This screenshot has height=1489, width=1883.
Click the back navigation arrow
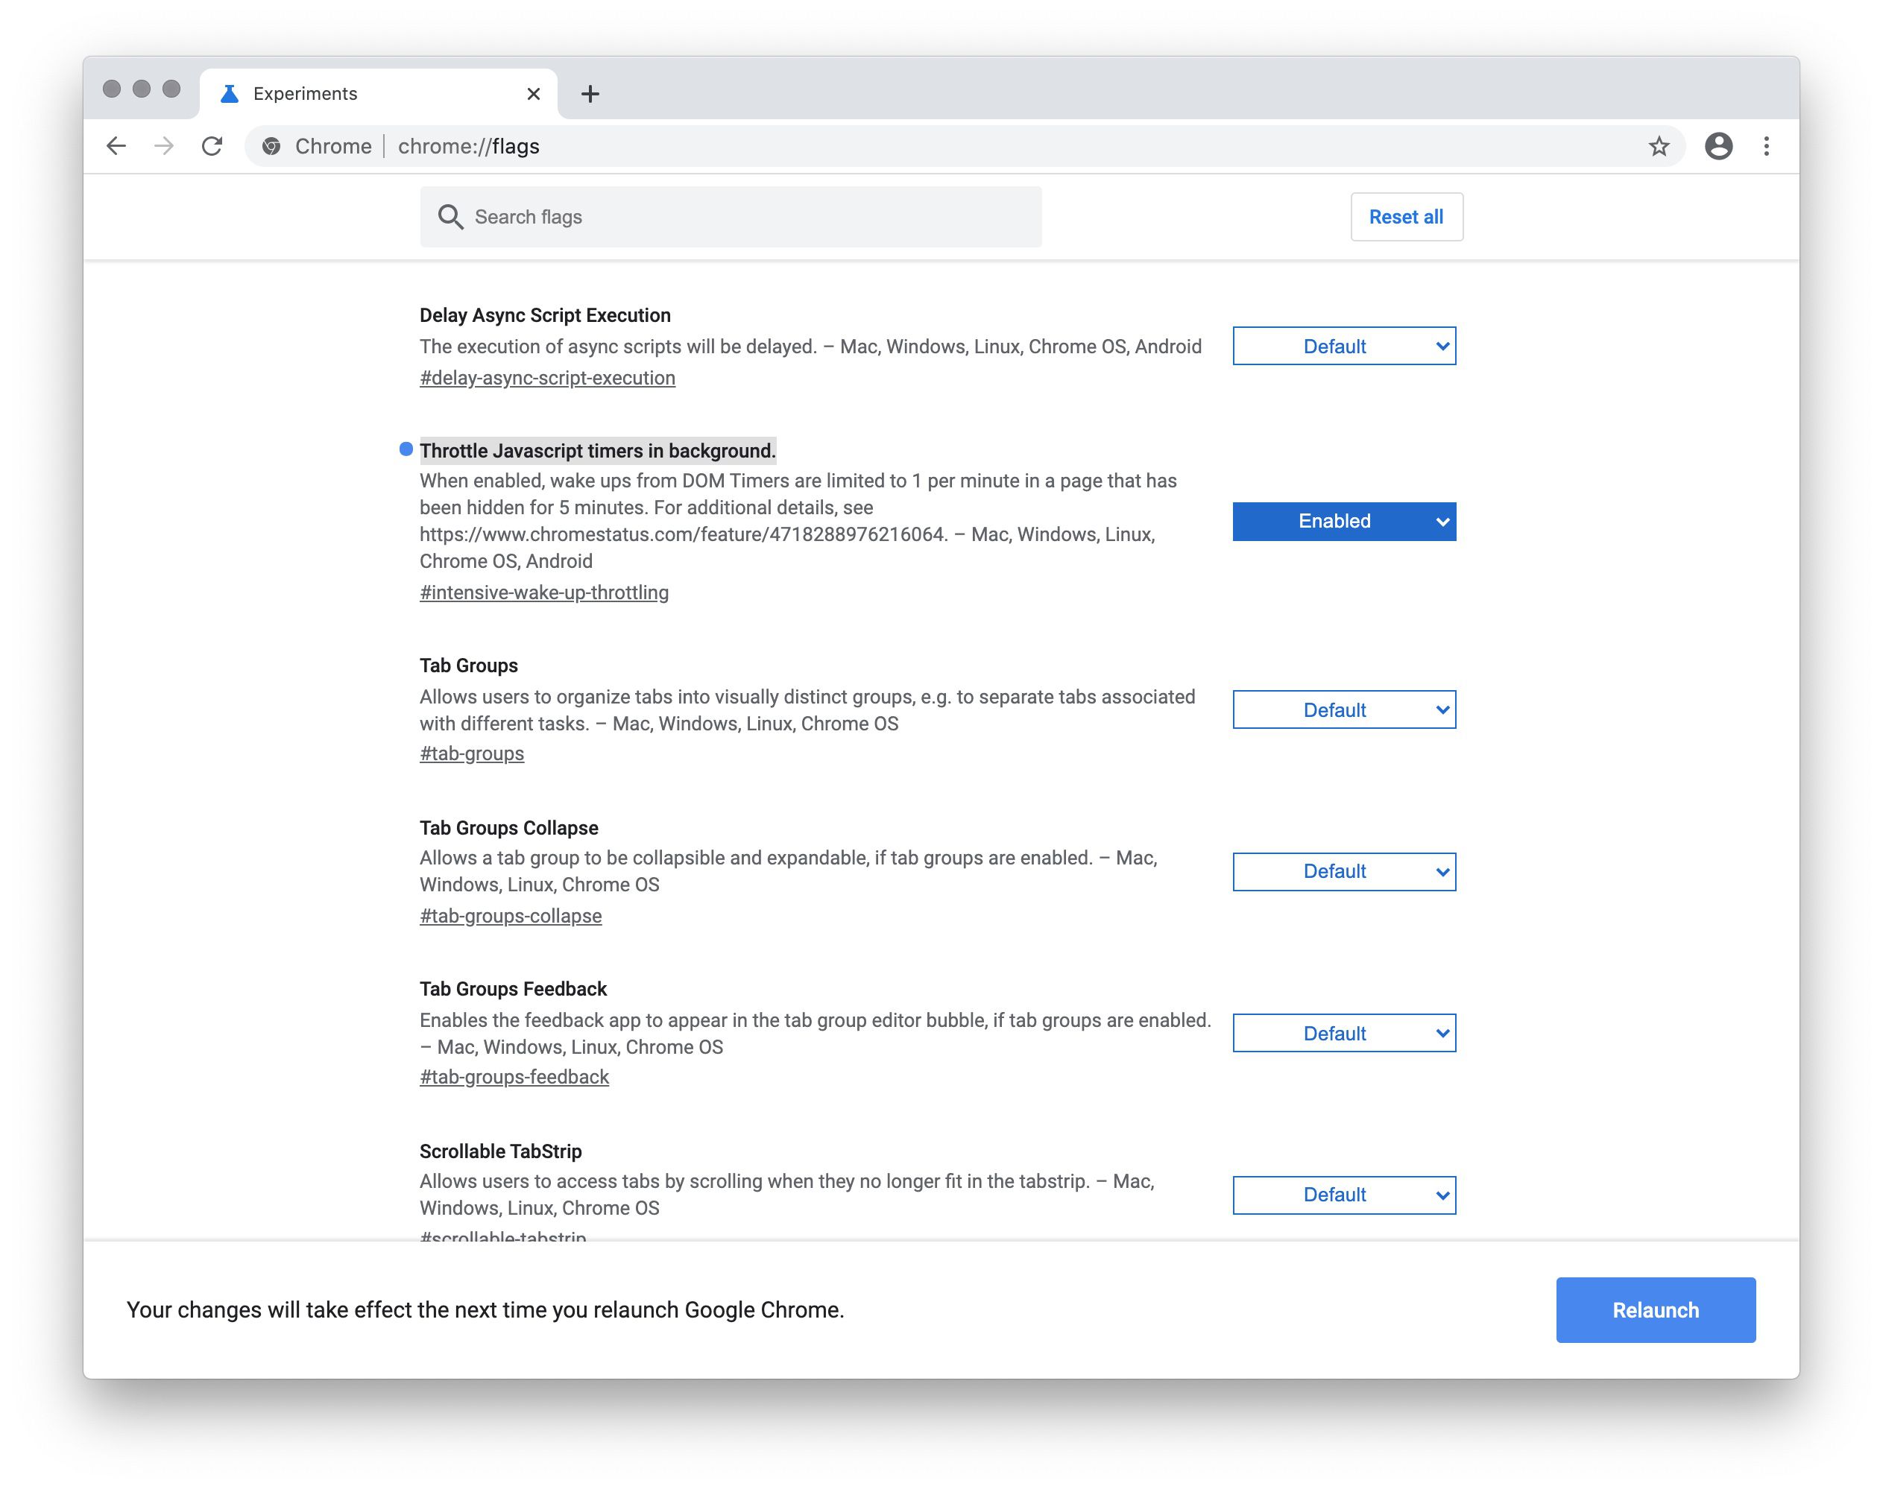click(117, 145)
